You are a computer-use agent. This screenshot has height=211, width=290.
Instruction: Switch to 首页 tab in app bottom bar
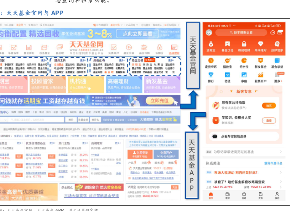pyautogui.click(x=211, y=196)
